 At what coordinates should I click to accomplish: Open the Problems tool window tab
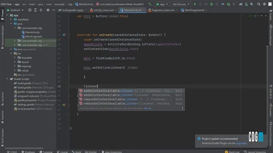[x=28, y=152]
